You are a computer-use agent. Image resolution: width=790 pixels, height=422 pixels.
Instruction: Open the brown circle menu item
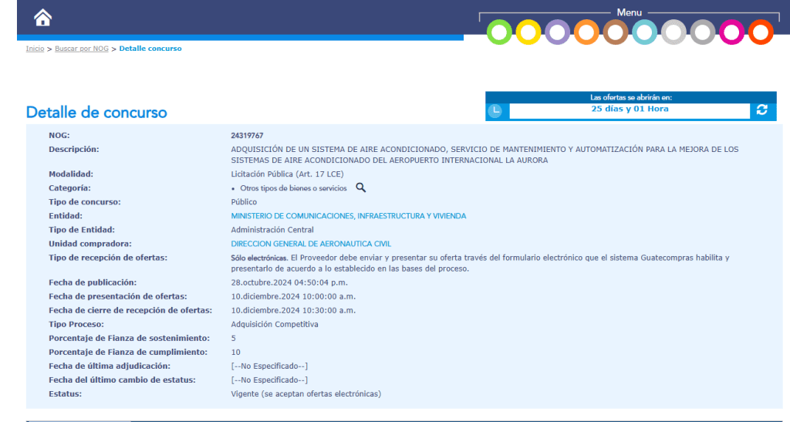tap(615, 32)
